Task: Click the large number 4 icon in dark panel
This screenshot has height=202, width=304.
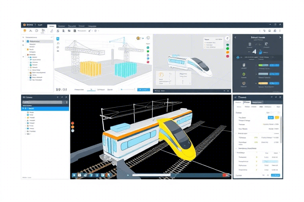Action: coord(254,51)
